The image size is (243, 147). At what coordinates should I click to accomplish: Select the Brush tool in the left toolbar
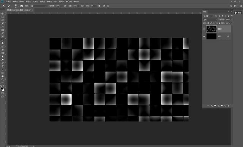pos(3,40)
